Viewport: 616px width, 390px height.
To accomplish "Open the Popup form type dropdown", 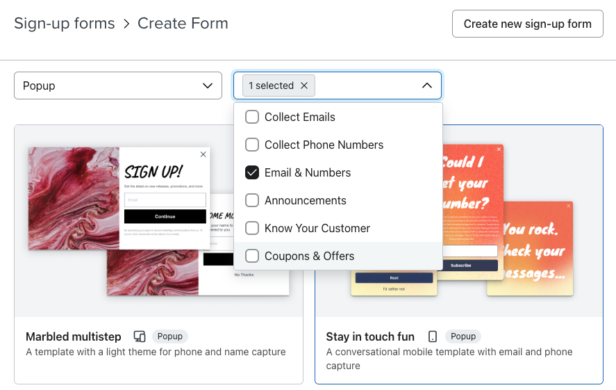I will point(117,86).
